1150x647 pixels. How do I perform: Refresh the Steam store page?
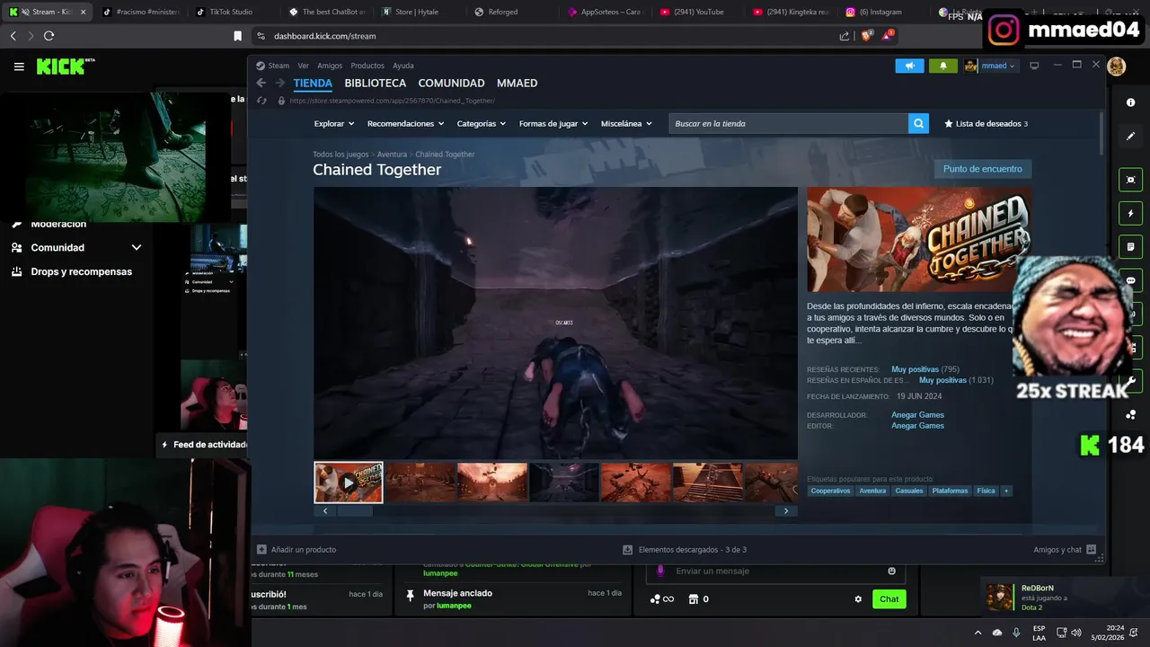(x=262, y=101)
